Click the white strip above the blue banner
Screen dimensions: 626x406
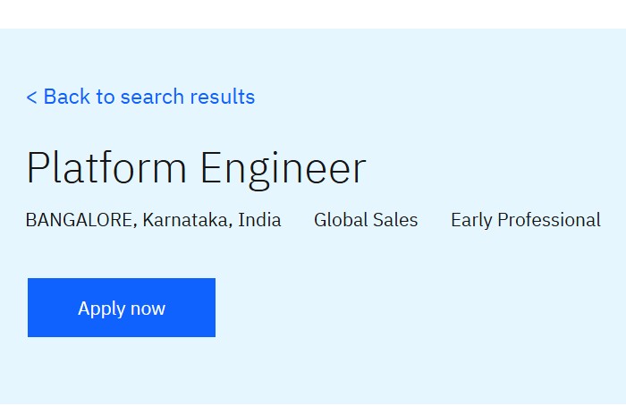[x=313, y=13]
